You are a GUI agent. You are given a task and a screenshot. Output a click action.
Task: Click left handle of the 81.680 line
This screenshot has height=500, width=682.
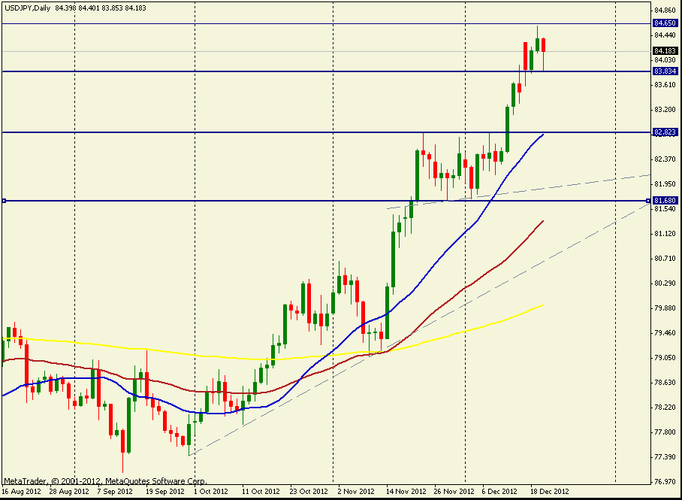4,201
